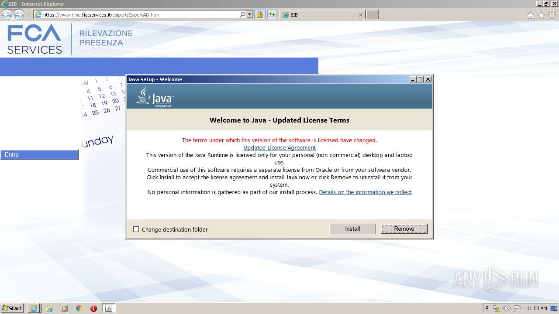Click the volume speaker tray icon
This screenshot has width=559, height=314.
tap(507, 308)
